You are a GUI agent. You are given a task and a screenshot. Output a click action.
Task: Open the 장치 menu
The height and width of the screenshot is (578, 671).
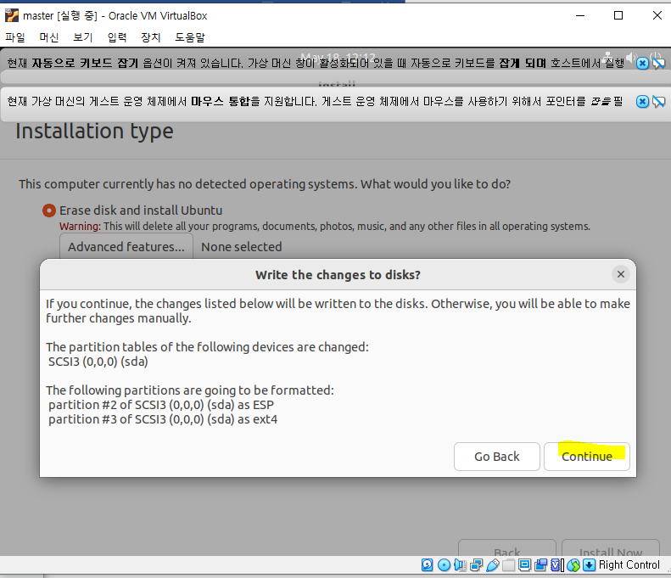(x=151, y=37)
